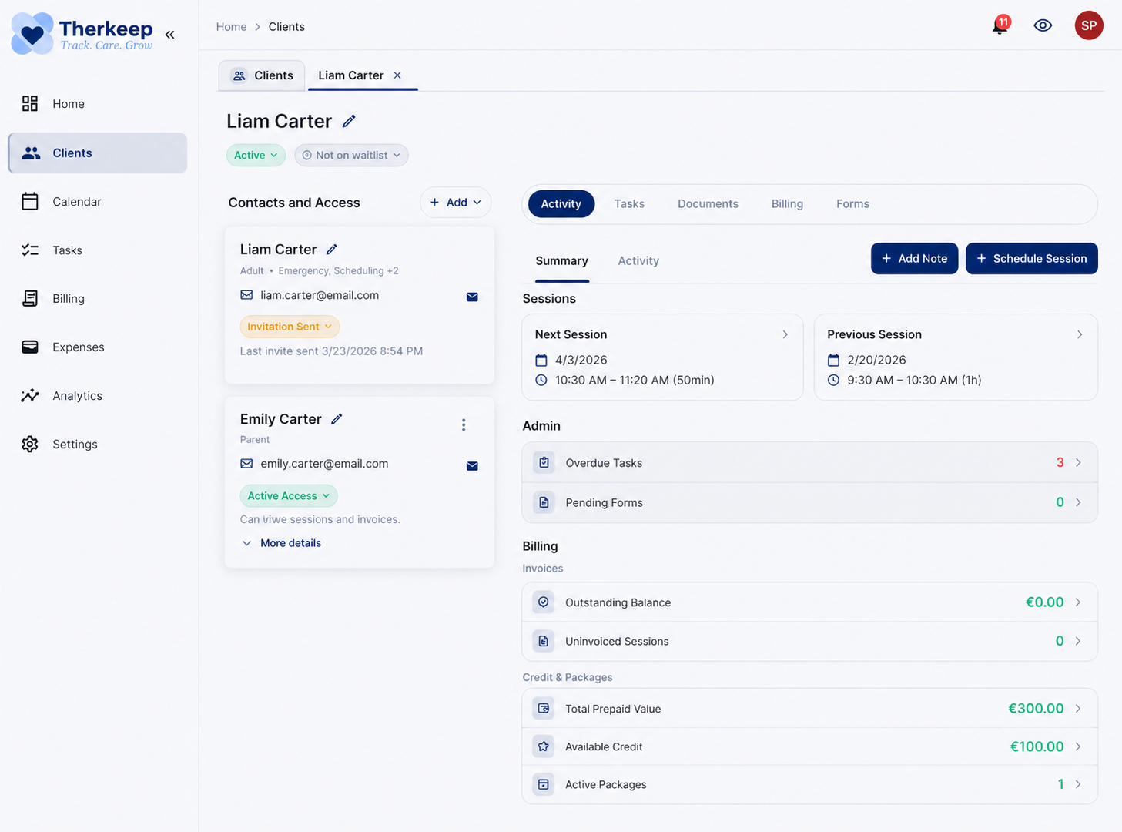Switch to the Billing tab
This screenshot has width=1122, height=832.
[786, 203]
